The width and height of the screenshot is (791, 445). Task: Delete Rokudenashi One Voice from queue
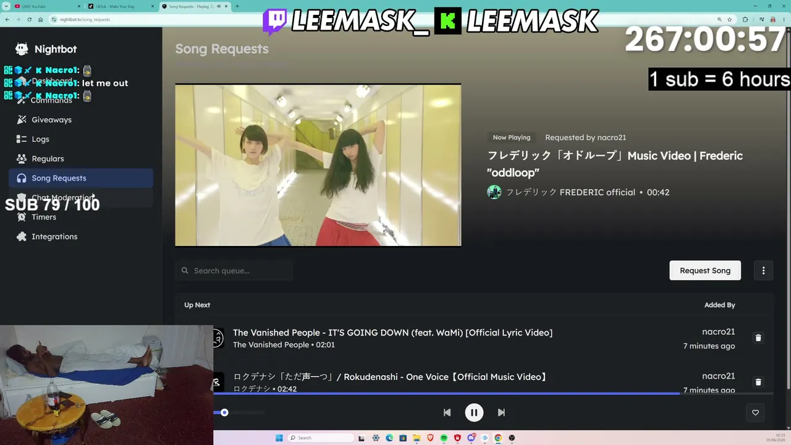(758, 382)
